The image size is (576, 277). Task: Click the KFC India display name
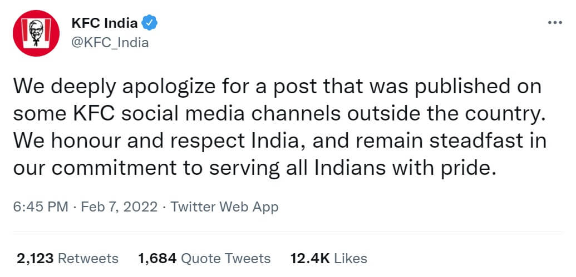tap(104, 23)
